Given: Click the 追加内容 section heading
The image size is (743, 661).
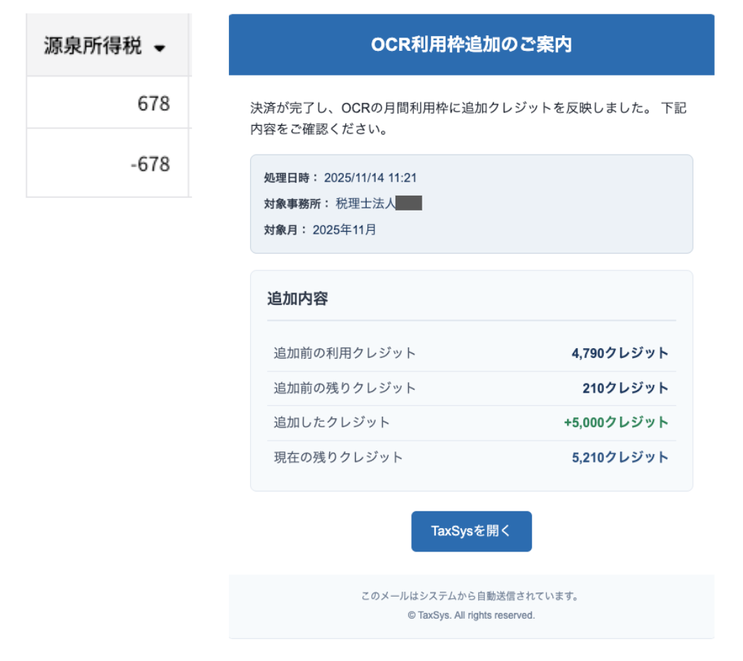Looking at the screenshot, I should pos(297,299).
